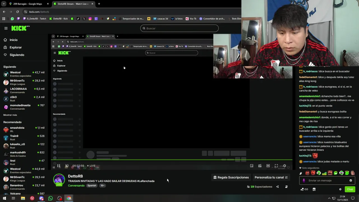Open WhatsApp from taskbar
The image size is (359, 202).
(50, 198)
